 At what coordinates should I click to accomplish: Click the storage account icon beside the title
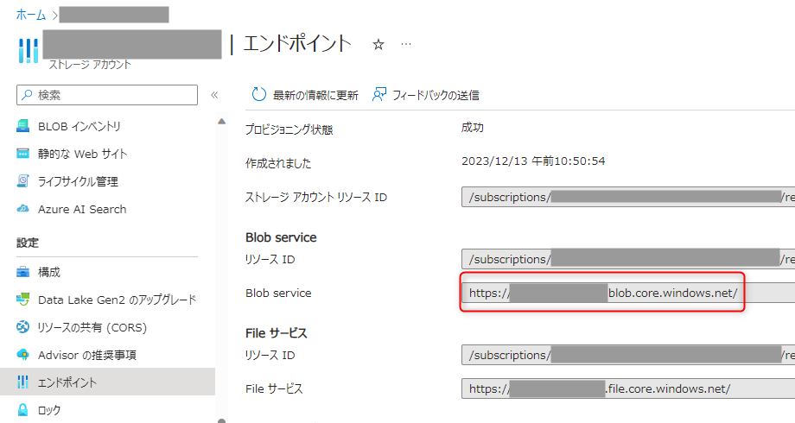(29, 51)
